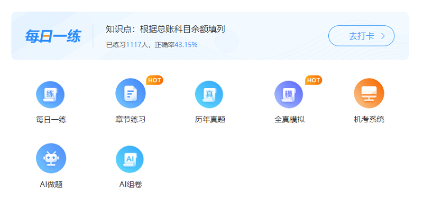Click the AI做题 label
This screenshot has width=423, height=203.
(51, 185)
